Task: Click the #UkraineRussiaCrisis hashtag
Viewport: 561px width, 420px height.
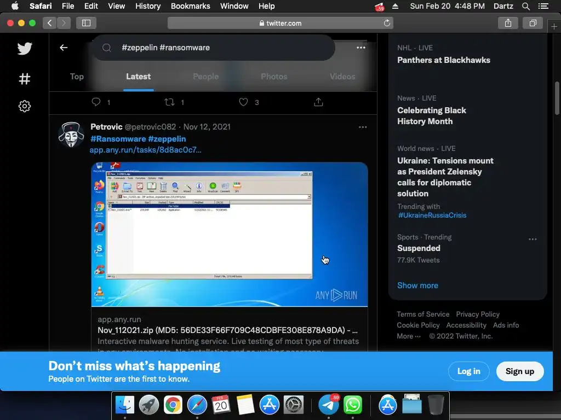Action: (432, 215)
